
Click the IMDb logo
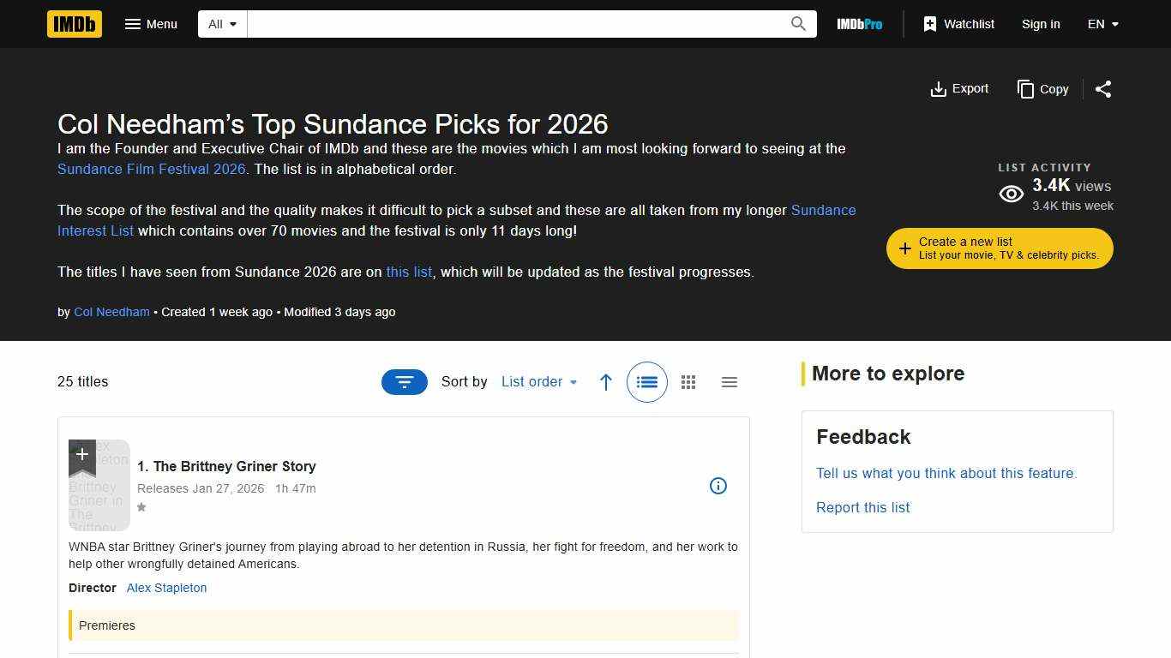click(x=74, y=24)
